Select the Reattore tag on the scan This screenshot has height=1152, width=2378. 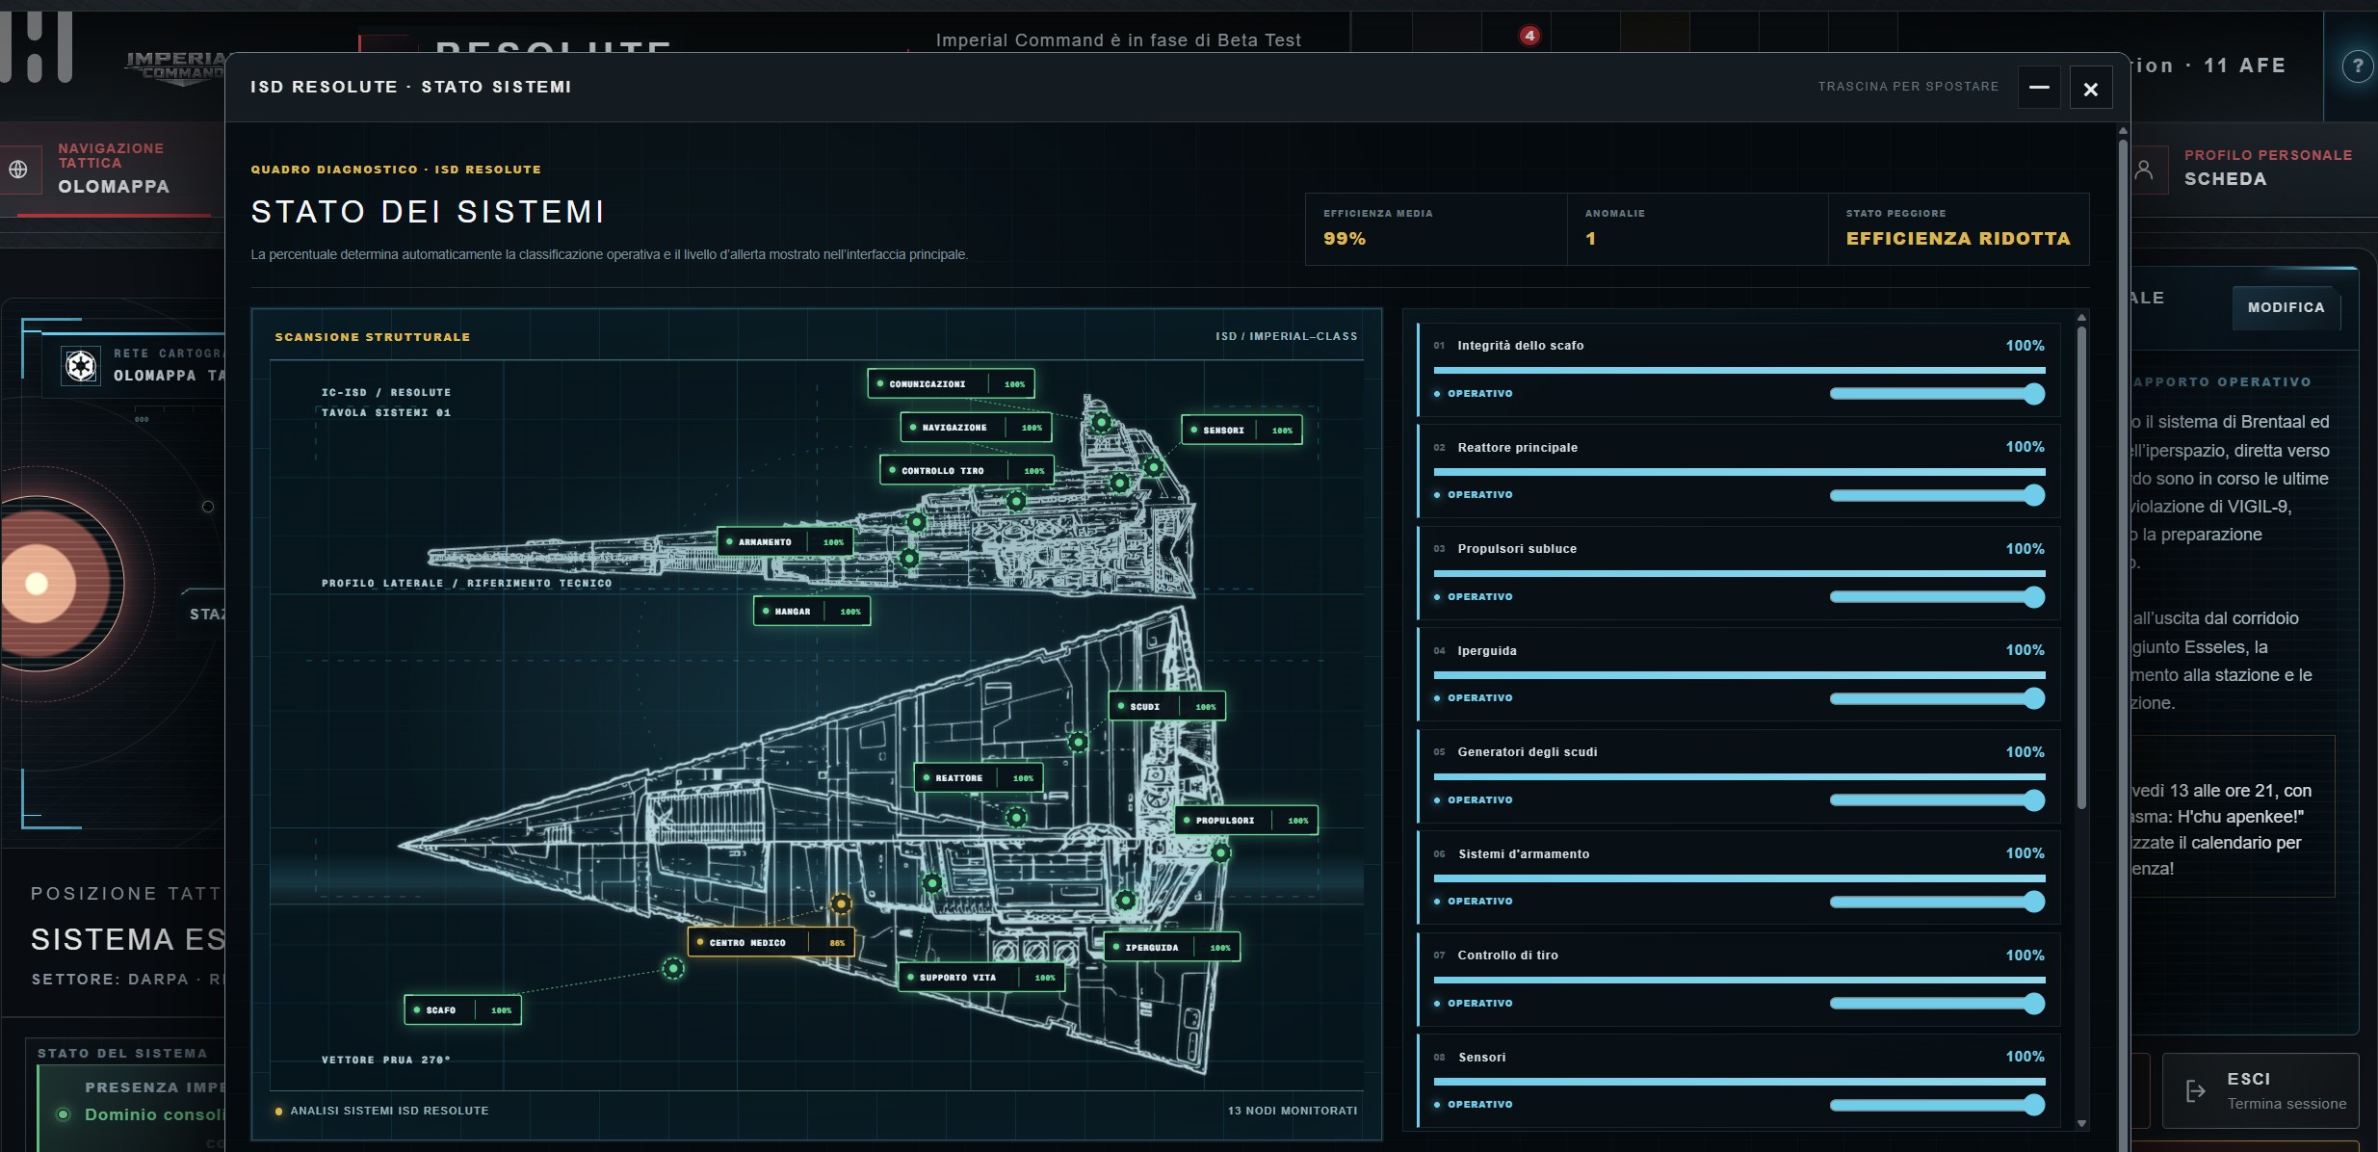979,777
